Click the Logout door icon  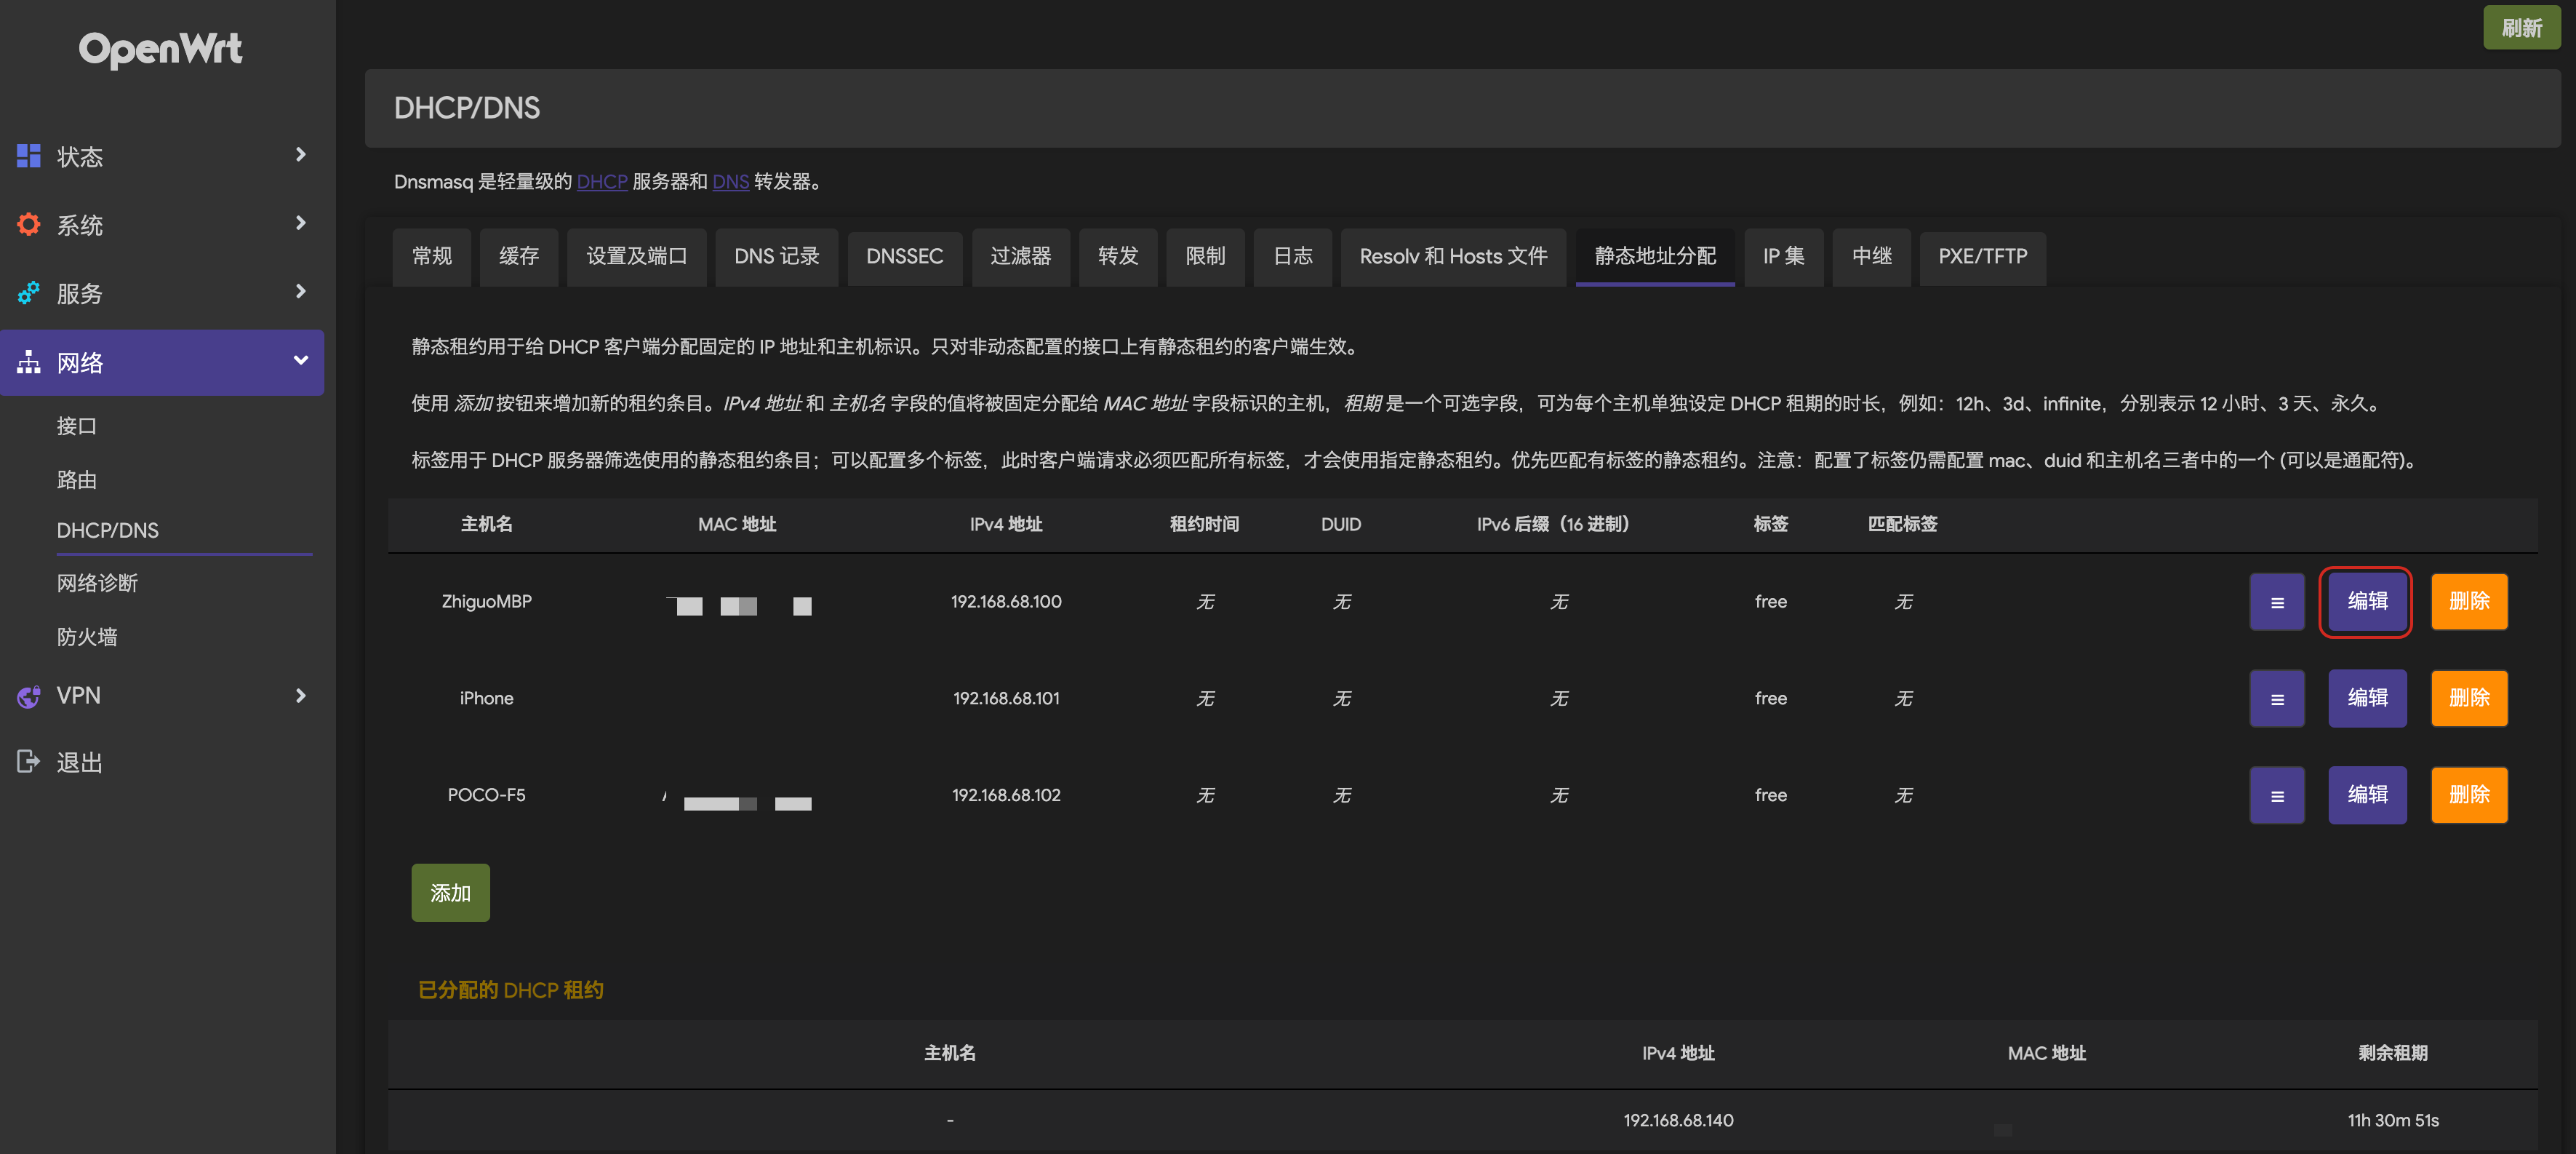click(x=29, y=762)
